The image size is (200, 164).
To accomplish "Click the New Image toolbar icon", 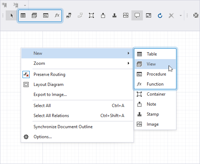I will (126, 15).
